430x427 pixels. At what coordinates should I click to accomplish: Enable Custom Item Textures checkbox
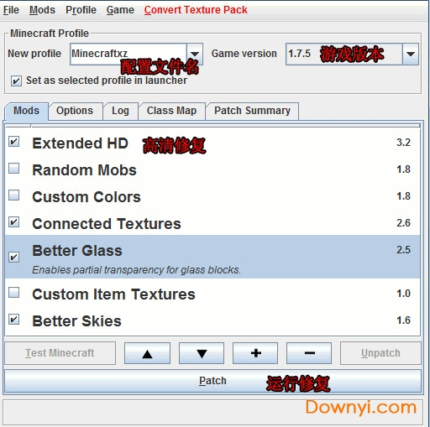(13, 293)
